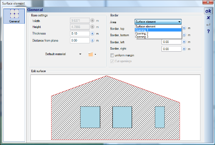Adjust the Distance from plane spinner
Image resolution: width=215 pixels, height=145 pixels.
click(x=92, y=41)
